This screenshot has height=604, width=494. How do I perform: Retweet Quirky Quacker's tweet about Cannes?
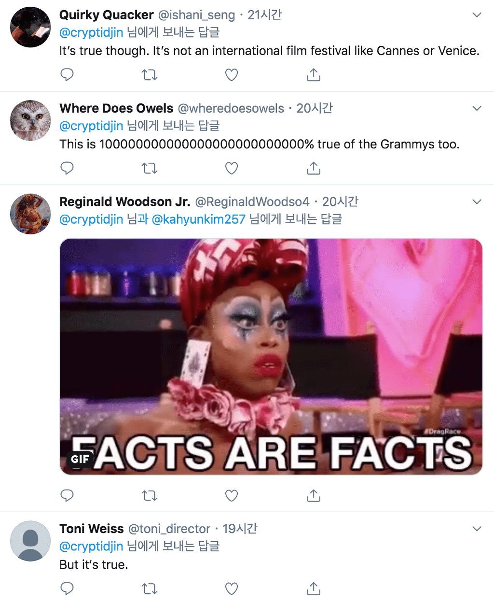pyautogui.click(x=150, y=75)
